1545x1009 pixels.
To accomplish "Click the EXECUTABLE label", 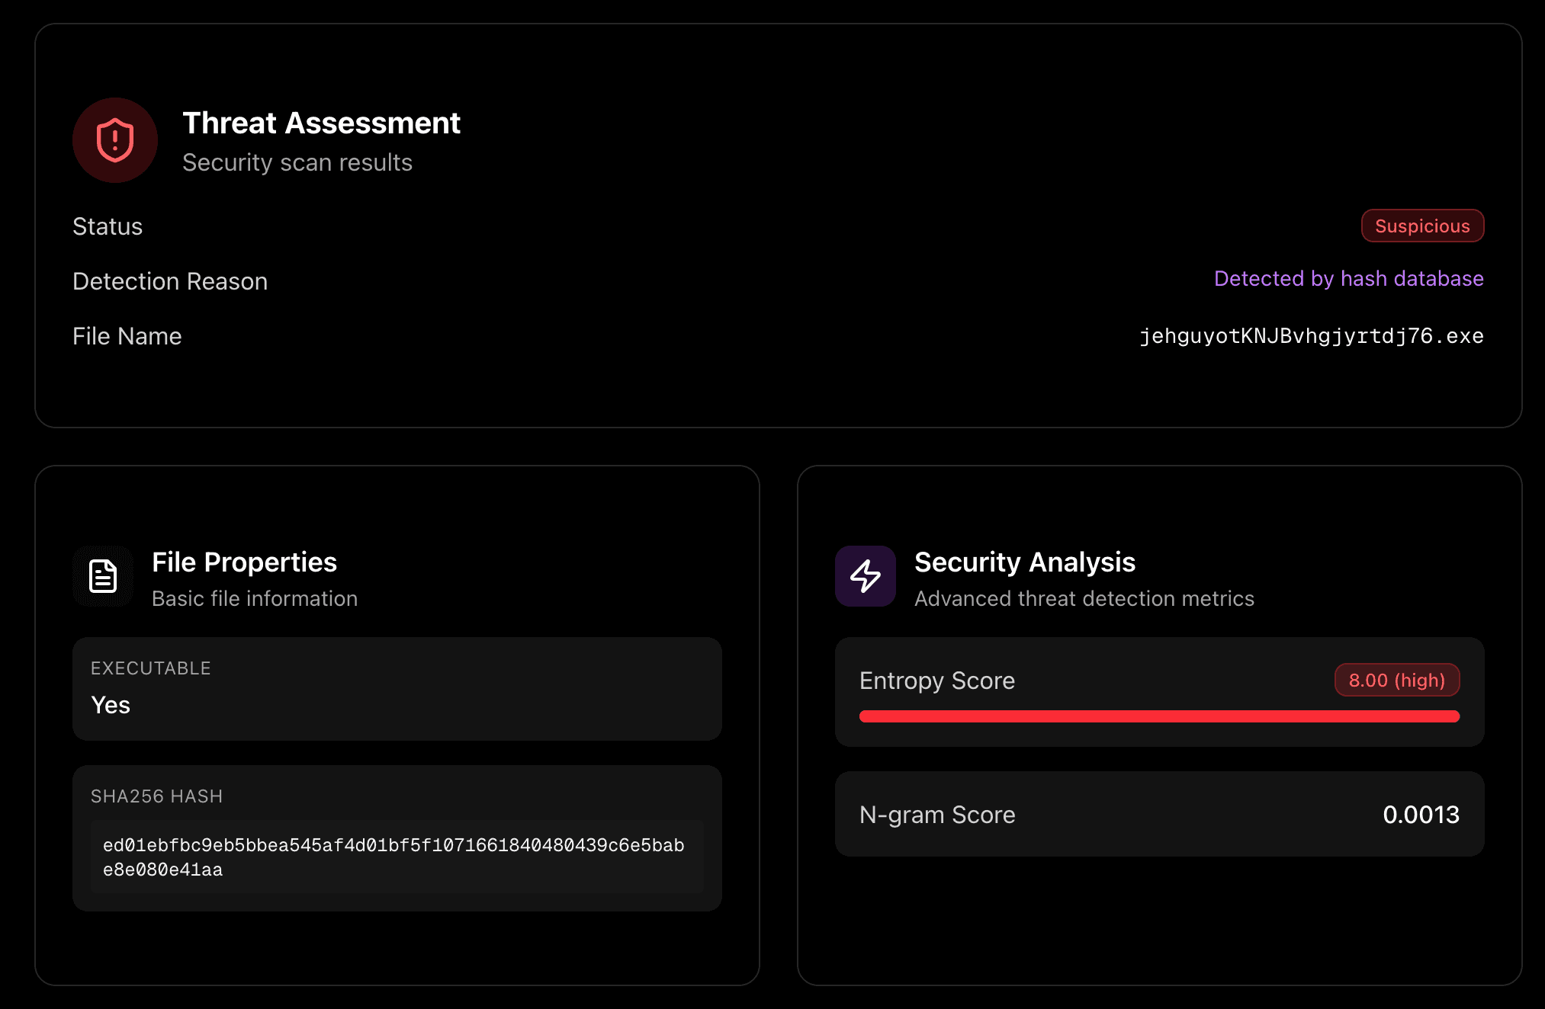I will click(151, 668).
